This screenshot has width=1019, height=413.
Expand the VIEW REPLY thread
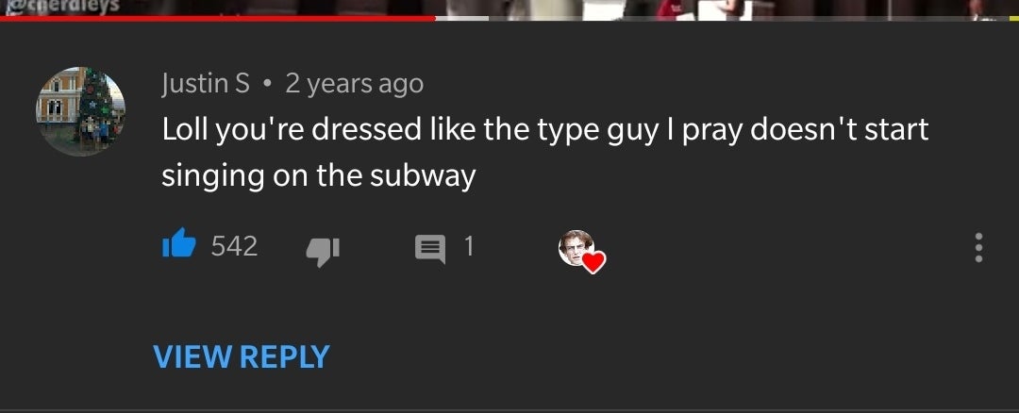coord(242,356)
